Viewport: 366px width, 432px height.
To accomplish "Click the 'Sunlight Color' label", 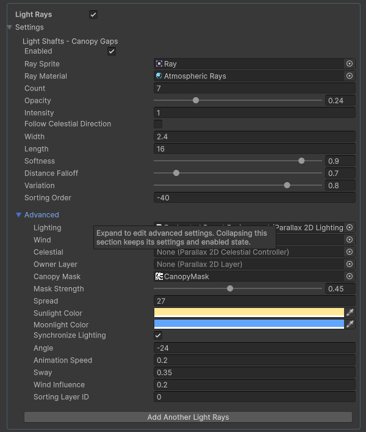I will 58,313.
